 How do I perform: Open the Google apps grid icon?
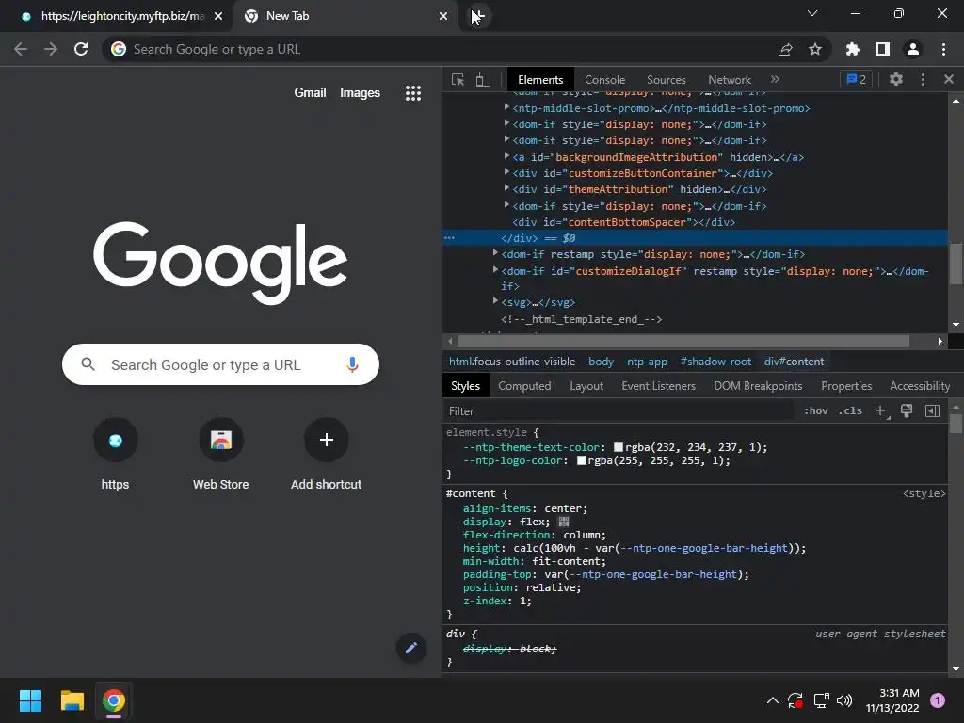click(x=413, y=93)
